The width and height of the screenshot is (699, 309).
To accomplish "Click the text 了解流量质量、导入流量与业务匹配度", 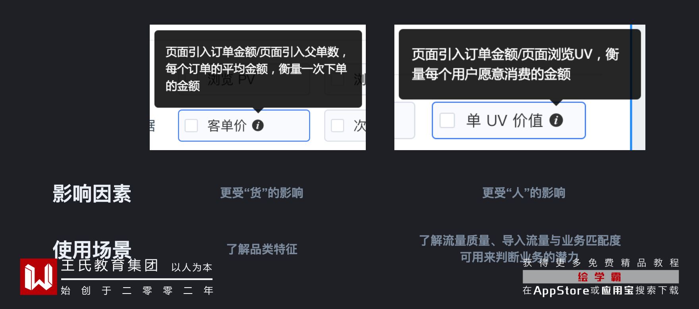I will point(520,240).
